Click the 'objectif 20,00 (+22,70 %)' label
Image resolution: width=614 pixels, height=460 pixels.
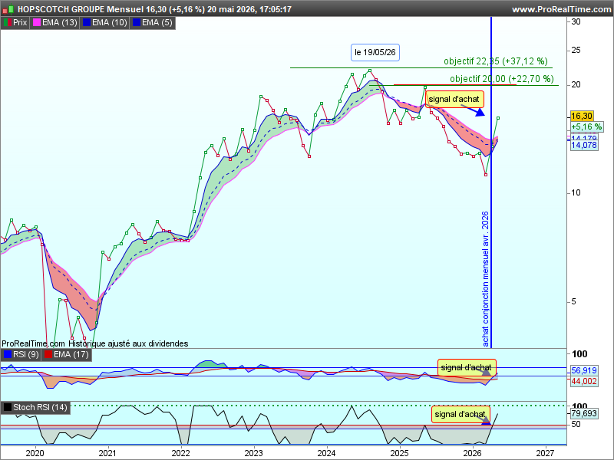click(x=502, y=79)
